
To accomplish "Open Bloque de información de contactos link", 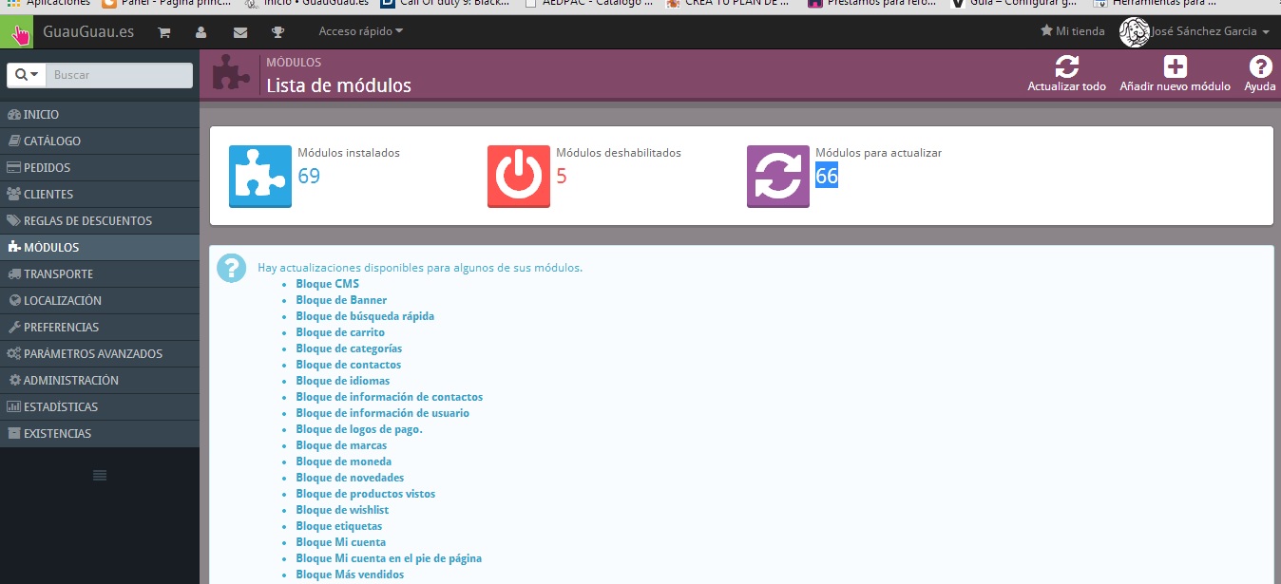I will pyautogui.click(x=389, y=397).
